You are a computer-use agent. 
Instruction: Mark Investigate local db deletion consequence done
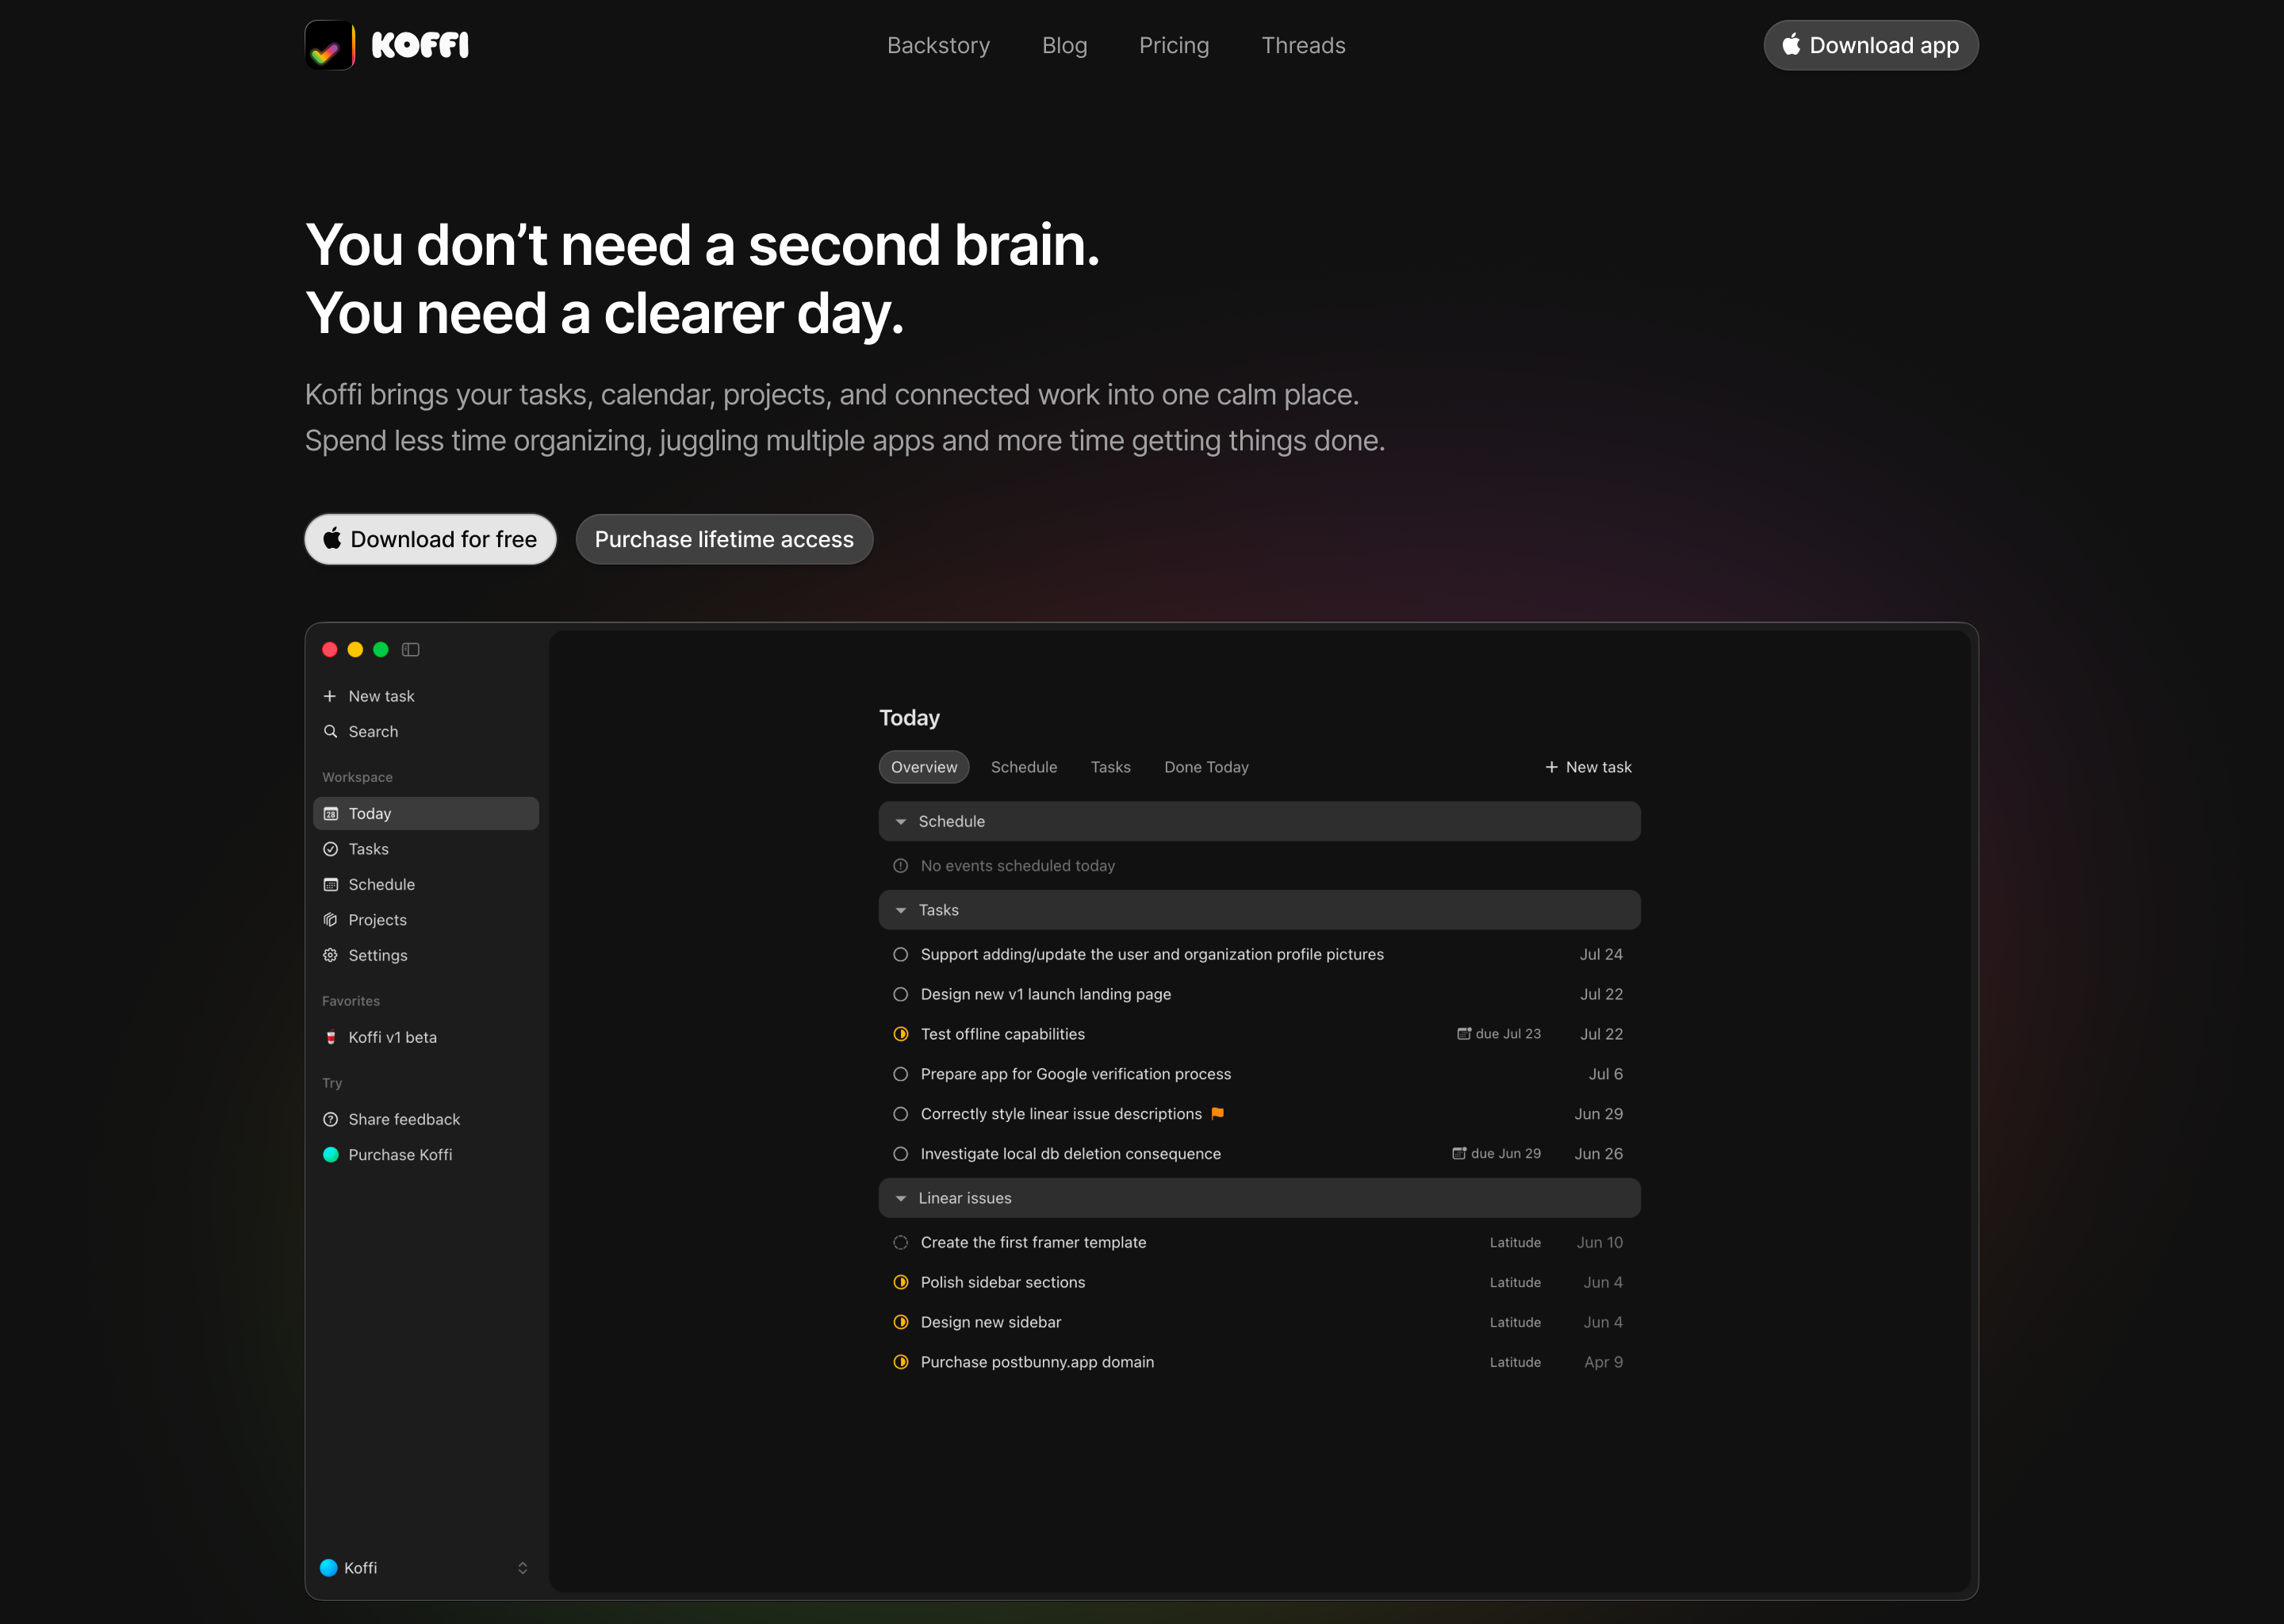(901, 1154)
